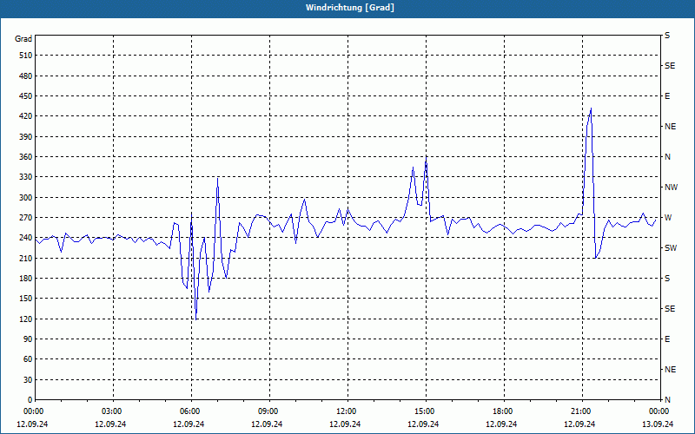Click the 00:00 label above 13.09.24

click(659, 411)
